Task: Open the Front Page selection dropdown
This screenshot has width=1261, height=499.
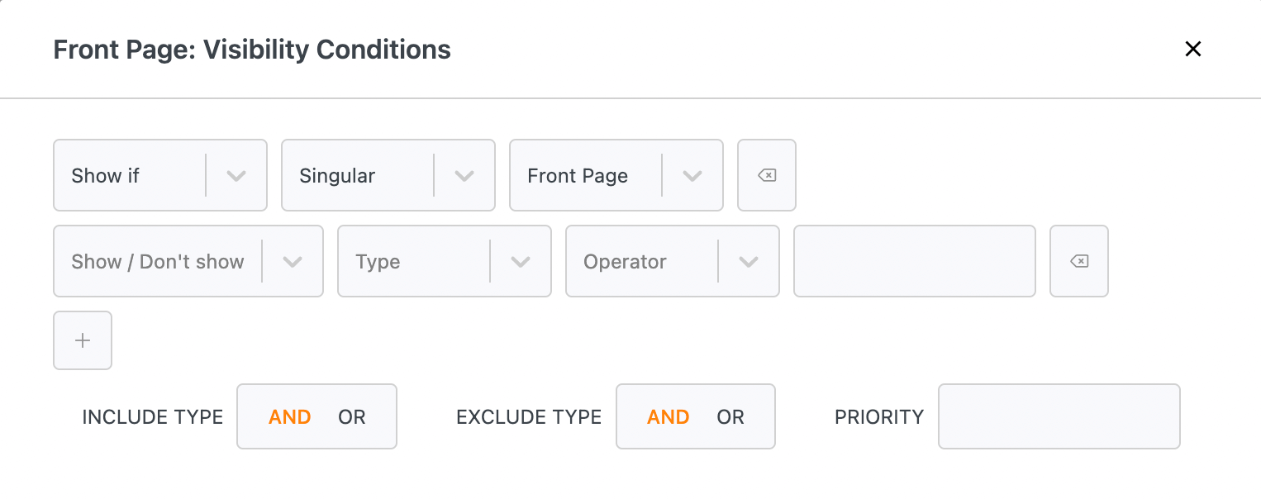Action: click(616, 175)
